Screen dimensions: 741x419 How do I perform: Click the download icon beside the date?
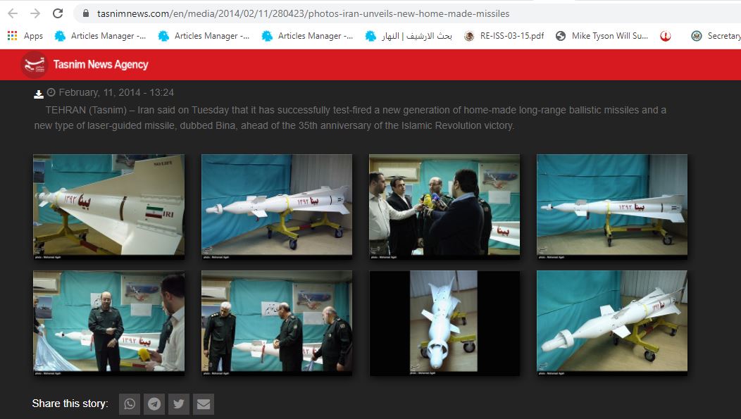(x=39, y=94)
